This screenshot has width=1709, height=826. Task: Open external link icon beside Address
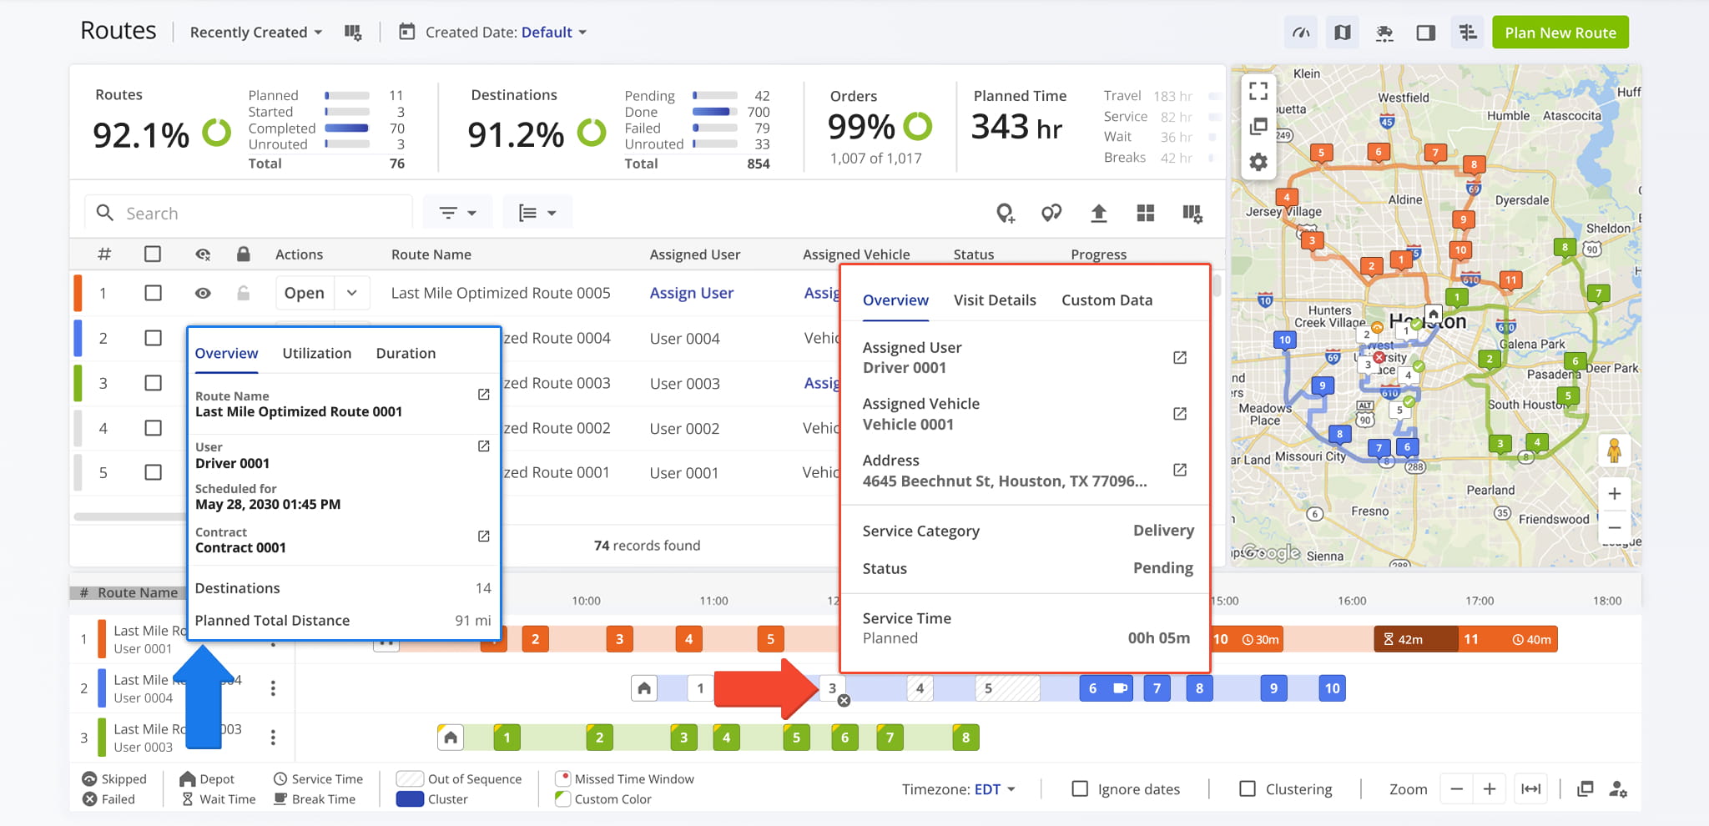[x=1180, y=470]
